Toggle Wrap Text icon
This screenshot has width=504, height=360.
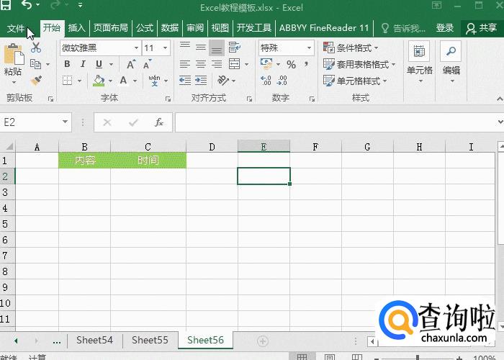(234, 48)
